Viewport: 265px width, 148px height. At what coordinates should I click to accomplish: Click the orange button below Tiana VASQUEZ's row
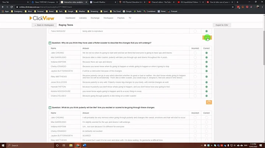coord(207,38)
